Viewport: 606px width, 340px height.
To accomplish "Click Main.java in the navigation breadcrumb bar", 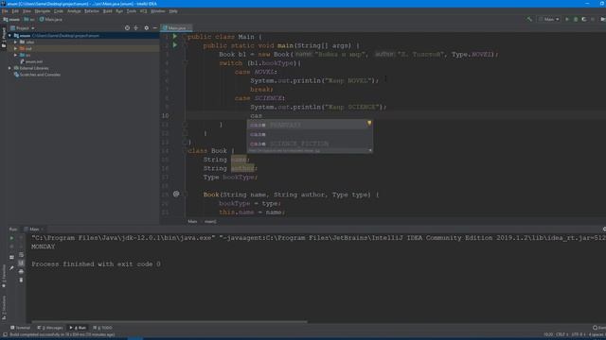I will pos(50,19).
